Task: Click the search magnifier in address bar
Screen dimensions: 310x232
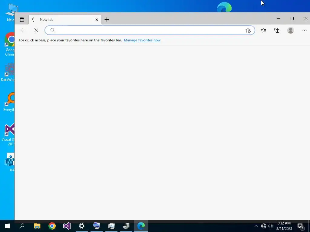Action: 52,30
